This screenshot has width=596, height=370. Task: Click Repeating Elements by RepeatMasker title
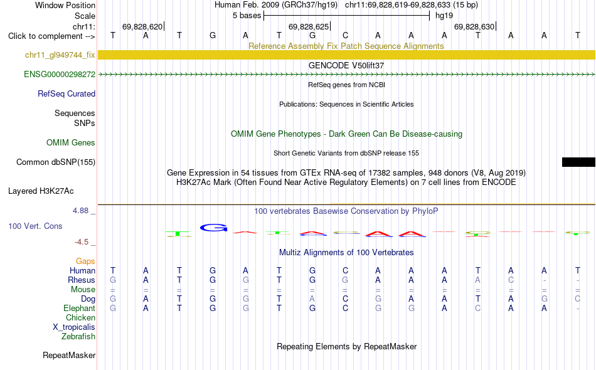point(346,346)
